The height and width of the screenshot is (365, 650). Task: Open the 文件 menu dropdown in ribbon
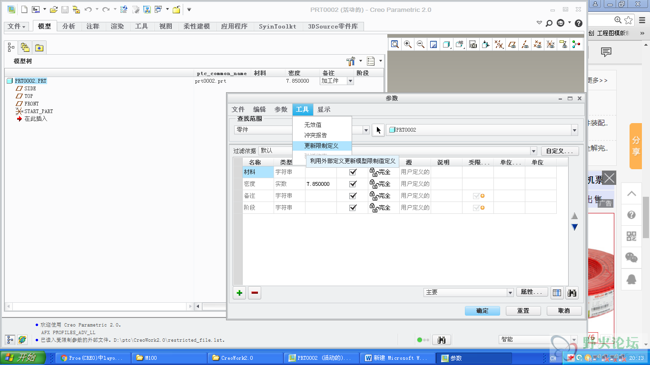point(17,27)
